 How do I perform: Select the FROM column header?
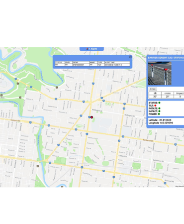tap(81, 62)
